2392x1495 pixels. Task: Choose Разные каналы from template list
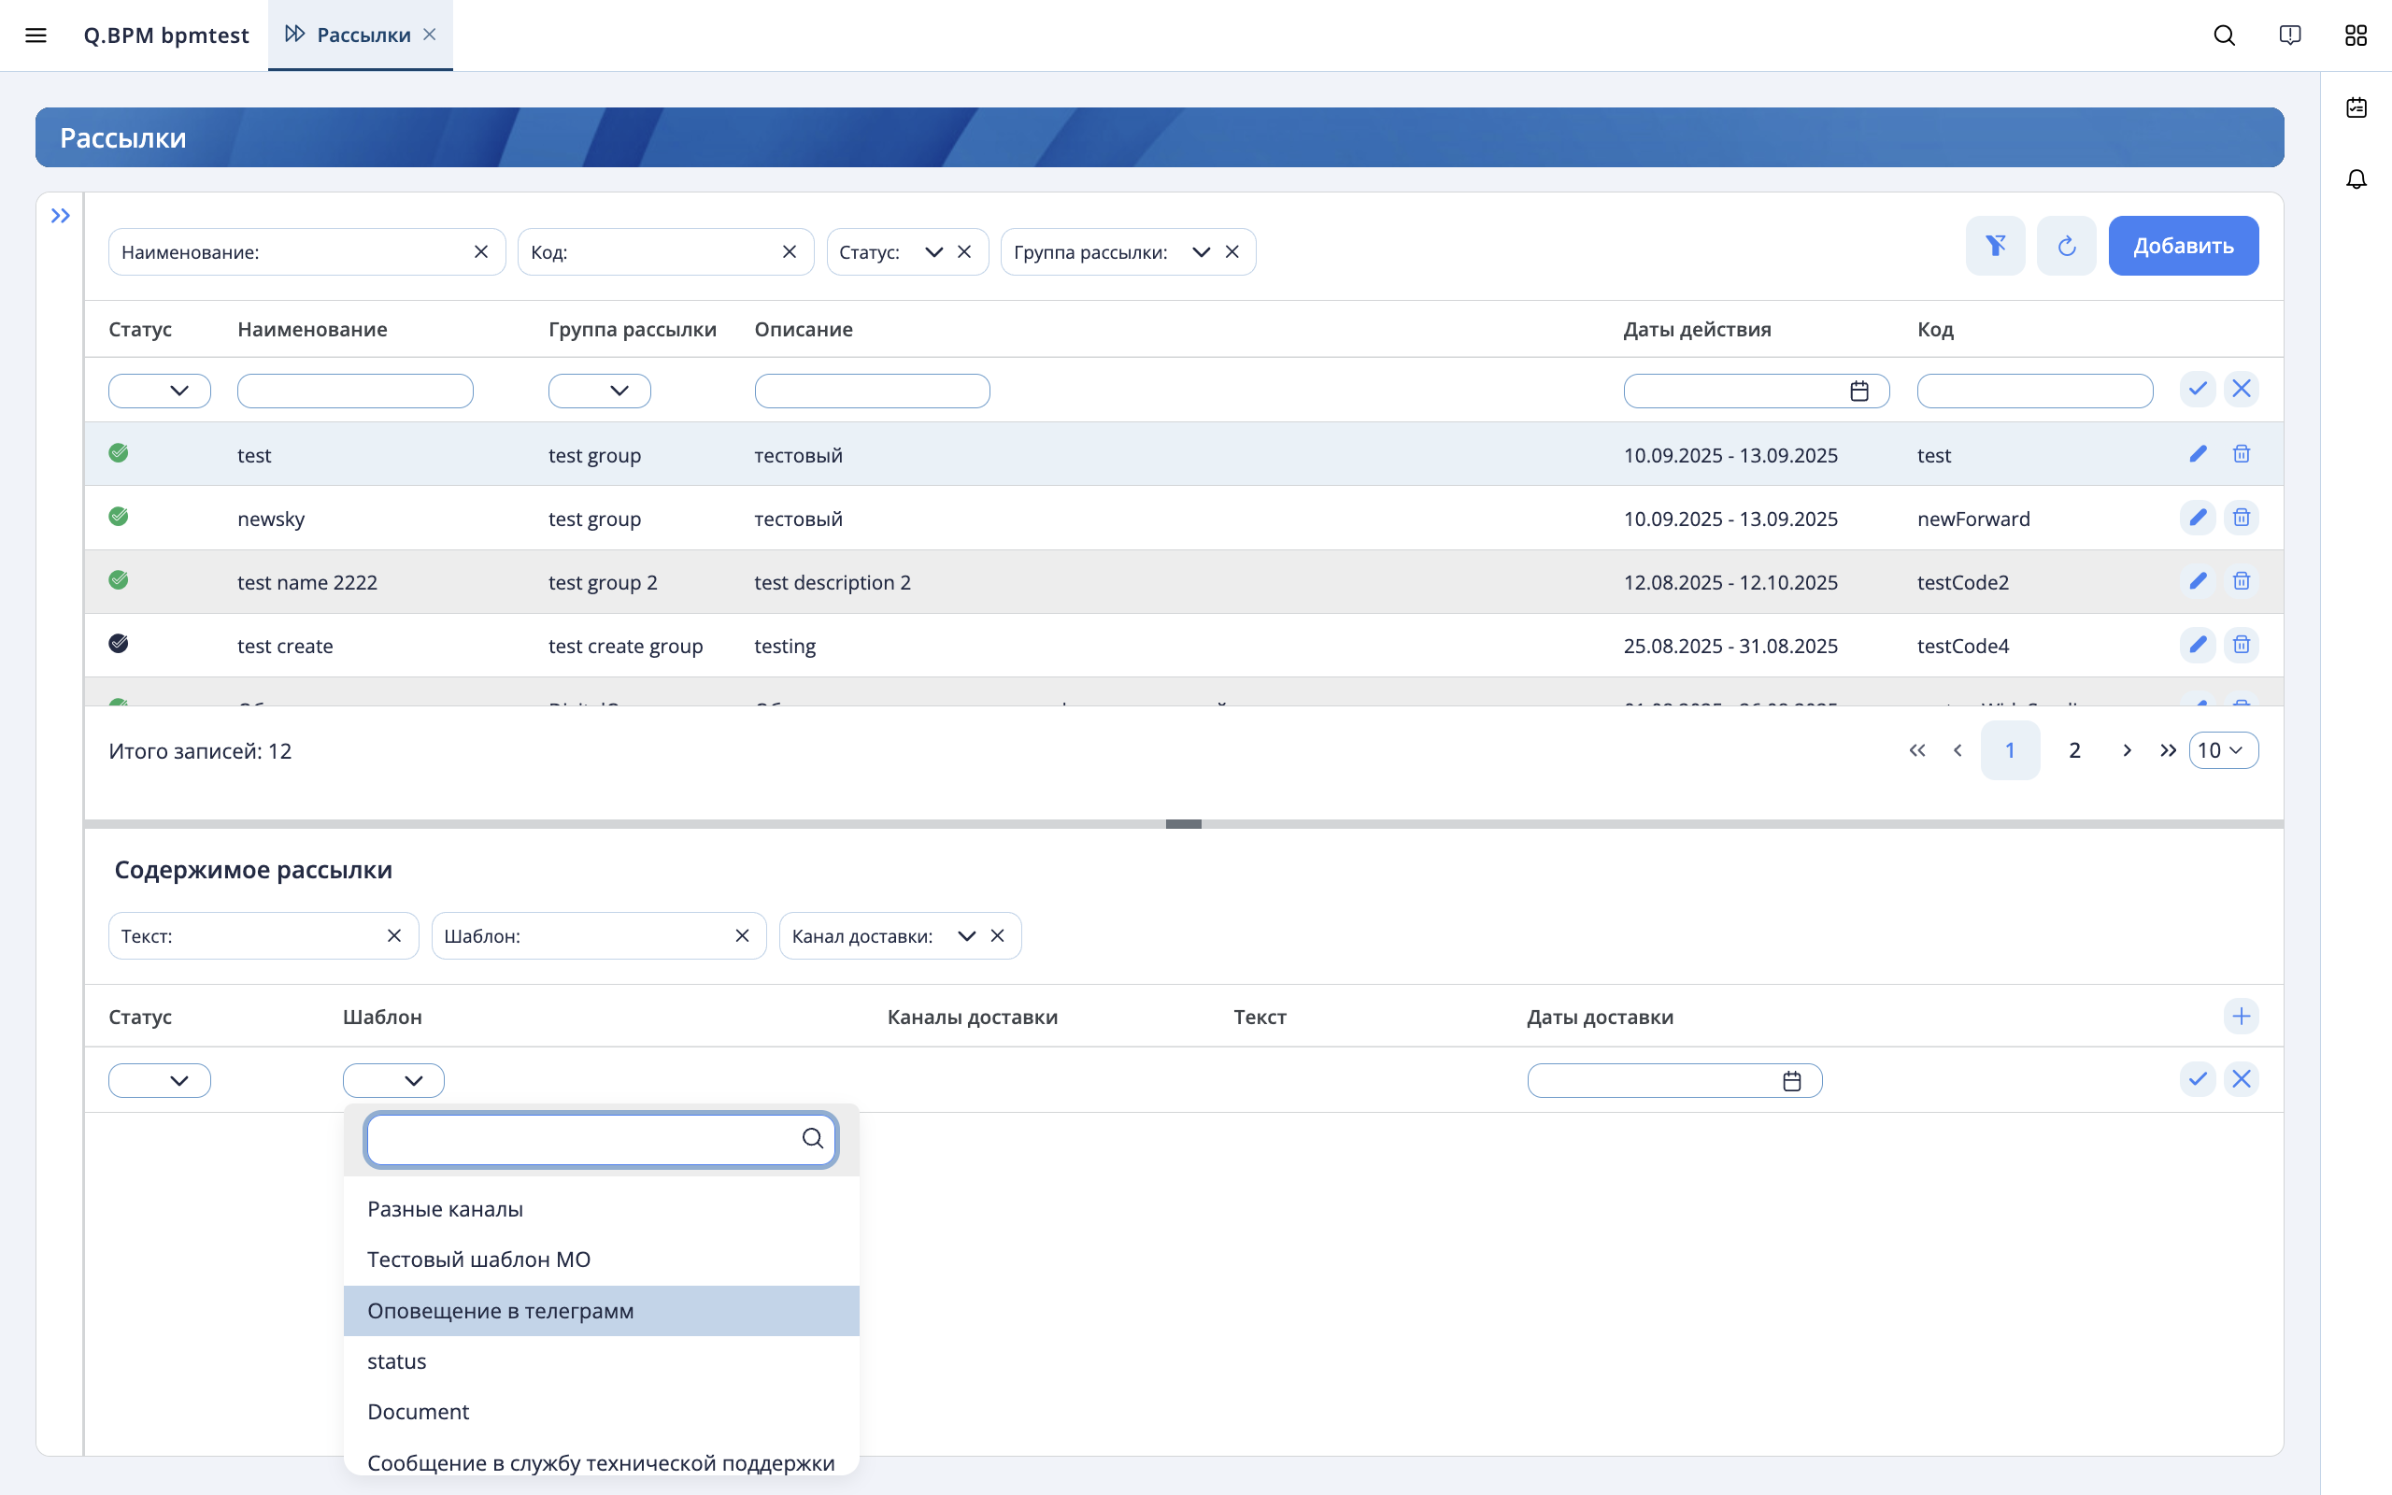(601, 1209)
